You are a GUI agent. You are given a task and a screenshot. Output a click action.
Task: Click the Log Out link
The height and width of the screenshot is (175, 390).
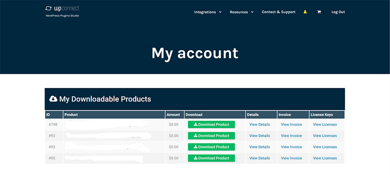338,12
